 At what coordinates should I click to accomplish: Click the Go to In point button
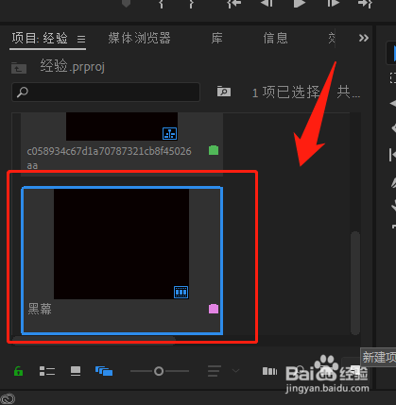click(233, 3)
